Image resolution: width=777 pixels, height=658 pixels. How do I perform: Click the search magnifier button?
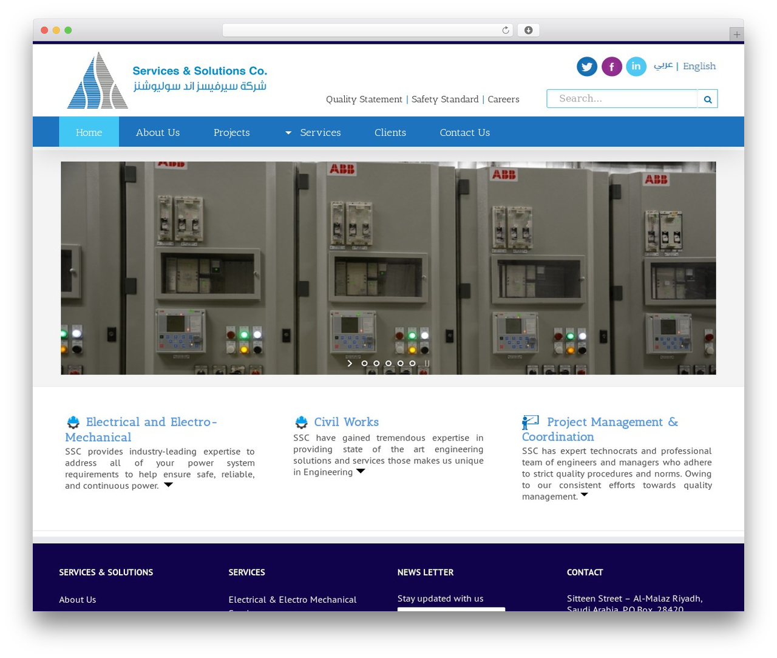point(708,99)
